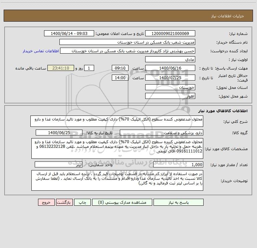This screenshot has height=248, width=257.
Task: Click the خروج exit button
Action: pyautogui.click(x=46, y=202)
